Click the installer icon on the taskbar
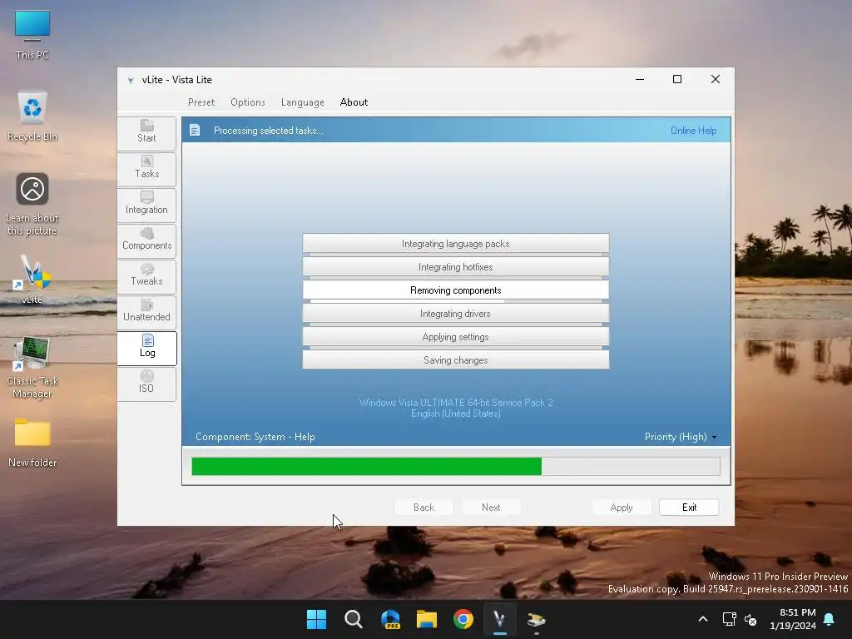 [x=537, y=619]
